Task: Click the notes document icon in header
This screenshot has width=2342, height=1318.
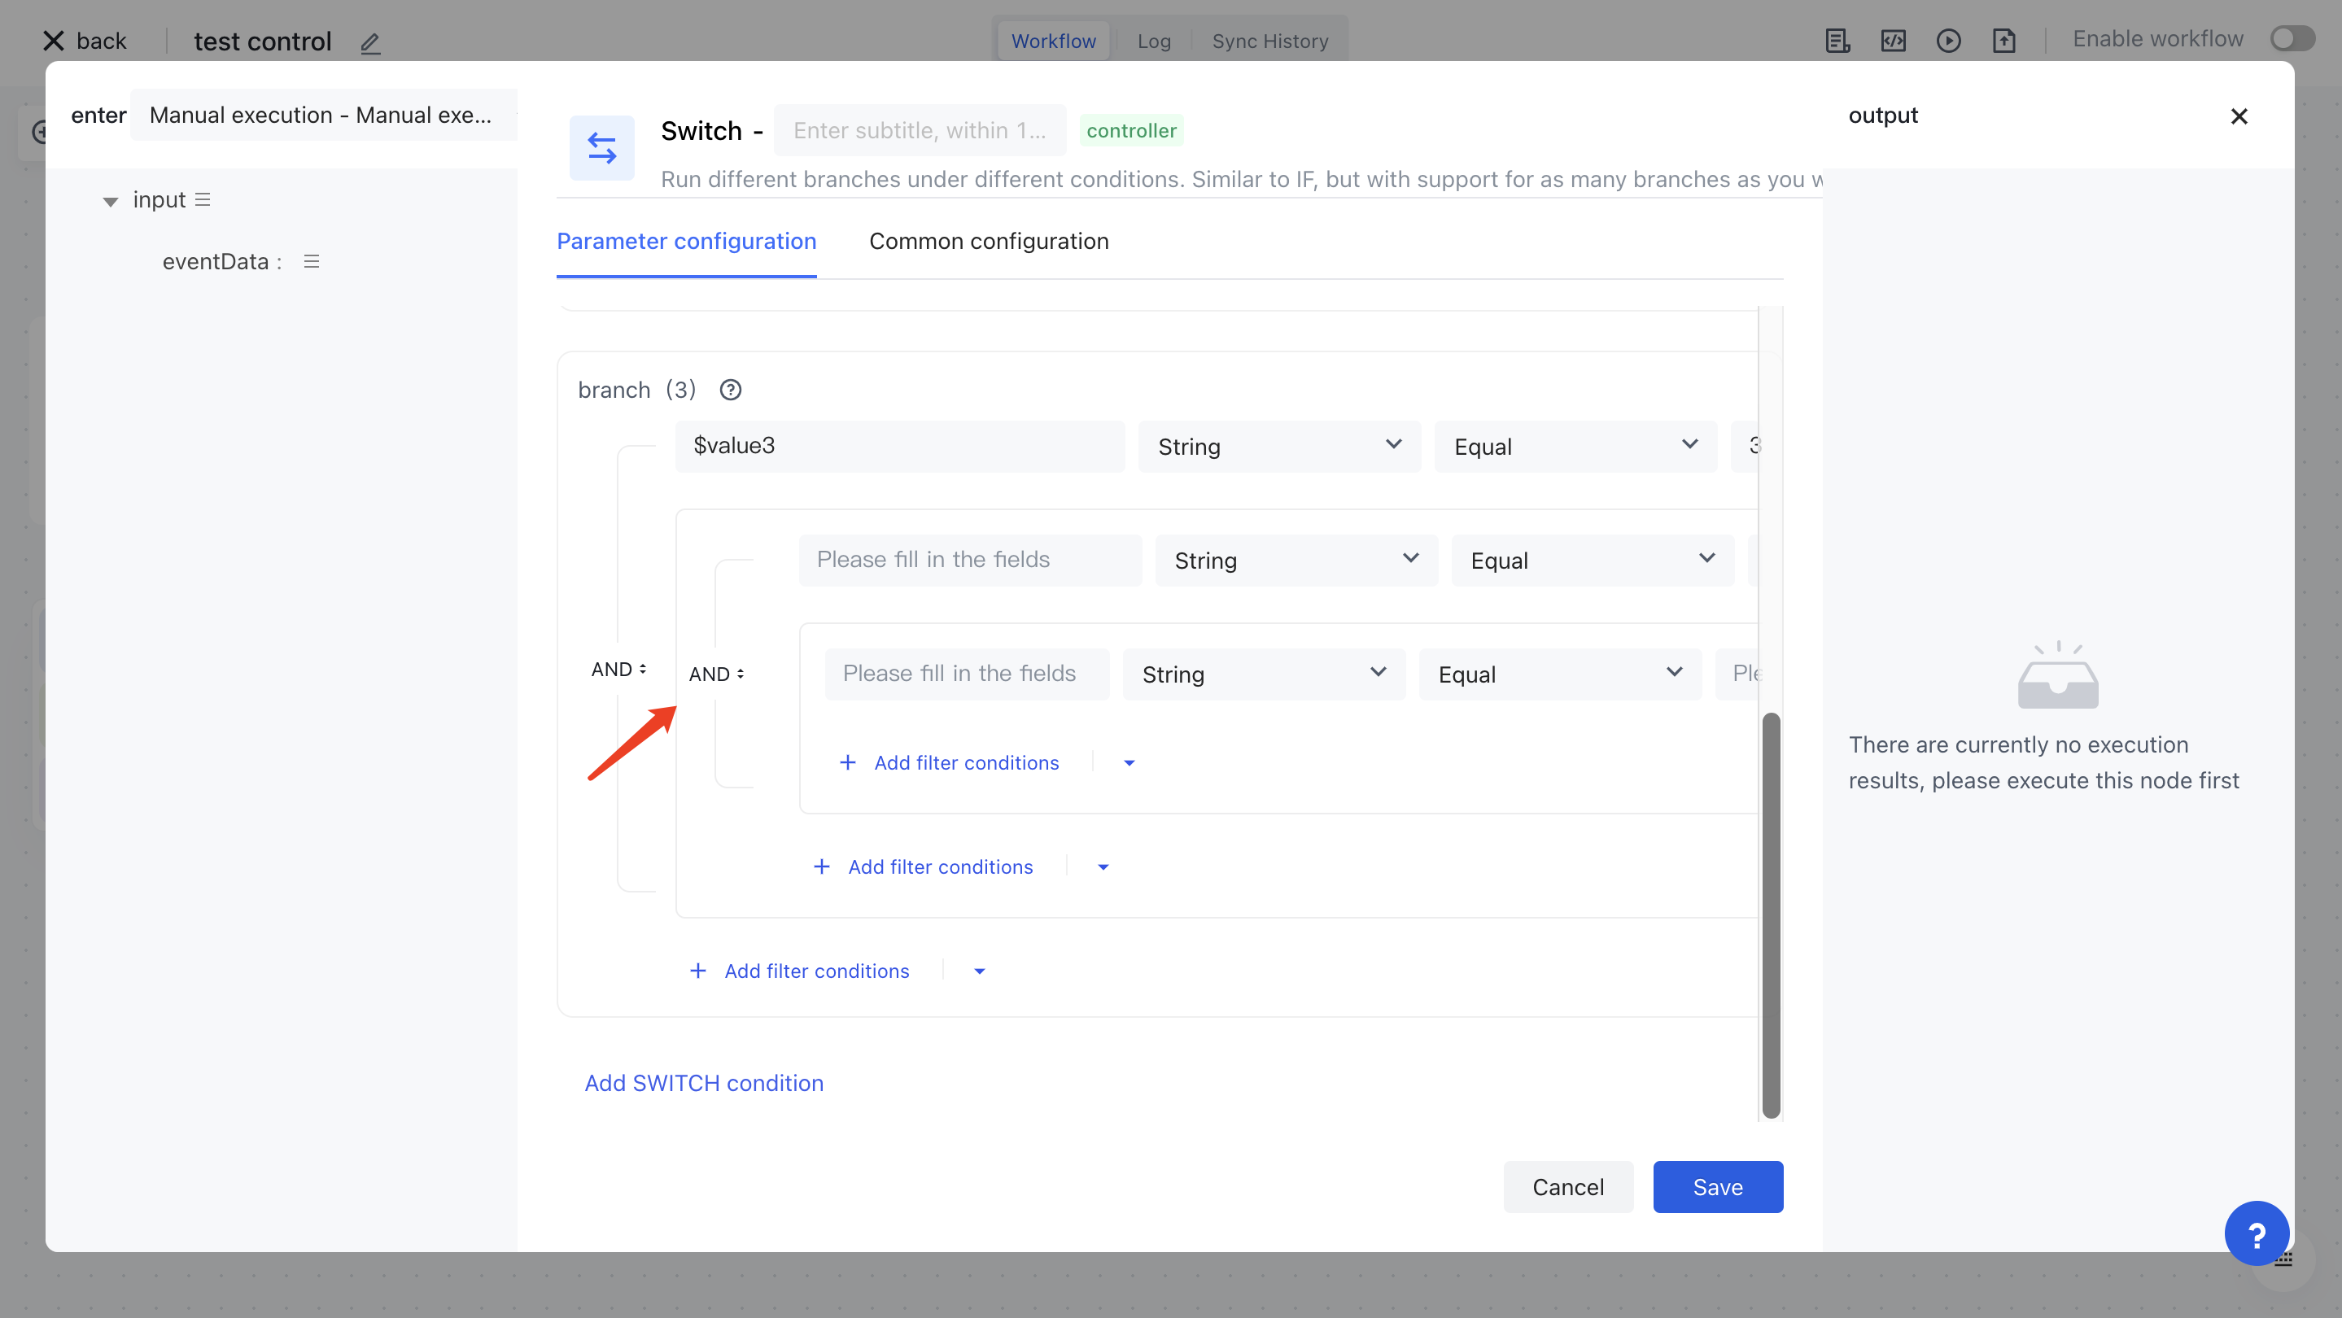Action: click(1837, 41)
